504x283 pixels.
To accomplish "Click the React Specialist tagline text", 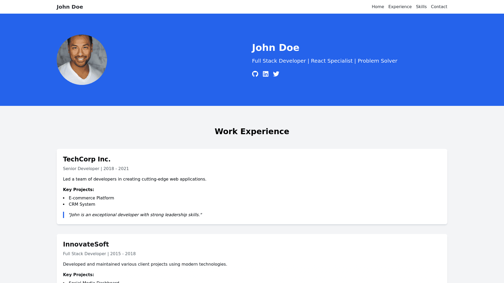I will click(x=332, y=61).
